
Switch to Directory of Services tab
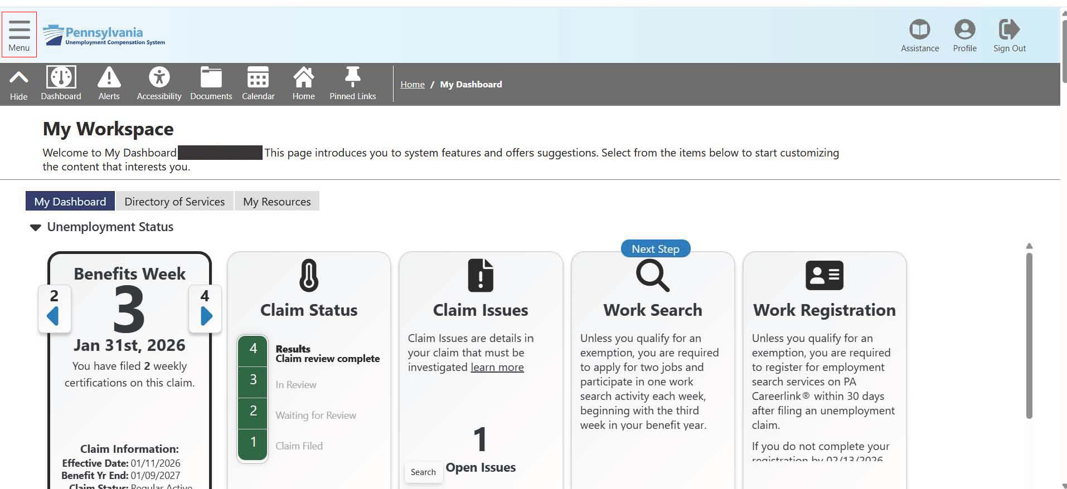(x=174, y=202)
